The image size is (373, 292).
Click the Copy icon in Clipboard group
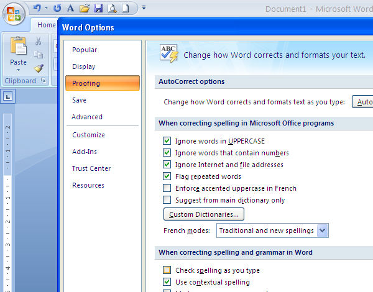click(39, 55)
